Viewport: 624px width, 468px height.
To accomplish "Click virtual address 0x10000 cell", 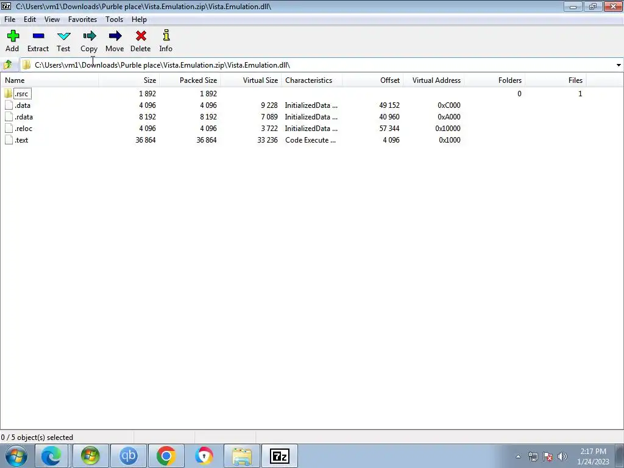I will pos(448,129).
